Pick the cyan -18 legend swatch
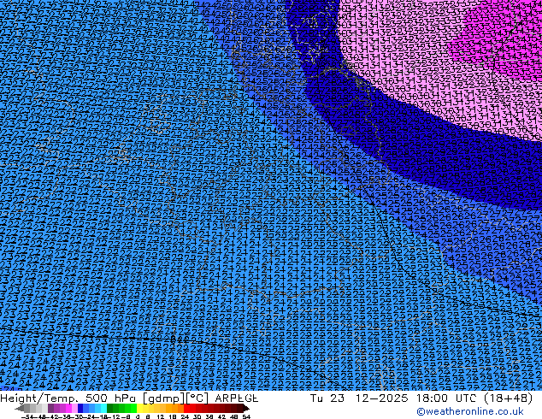The image size is (542, 419). (x=104, y=408)
